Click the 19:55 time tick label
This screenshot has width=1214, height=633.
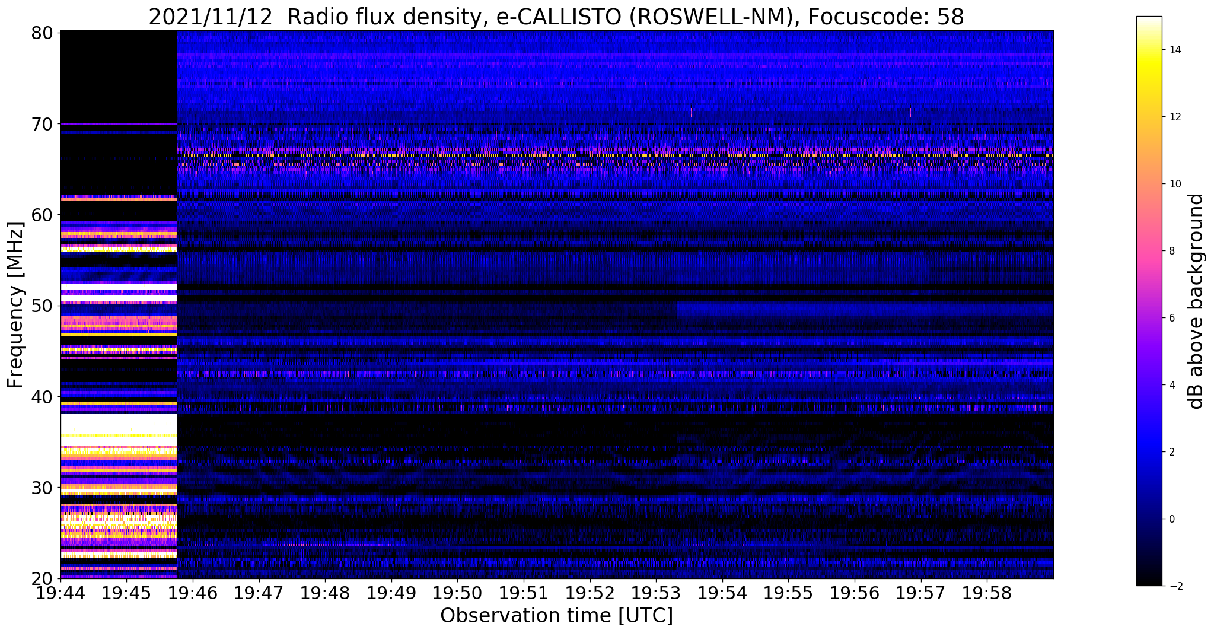(788, 593)
